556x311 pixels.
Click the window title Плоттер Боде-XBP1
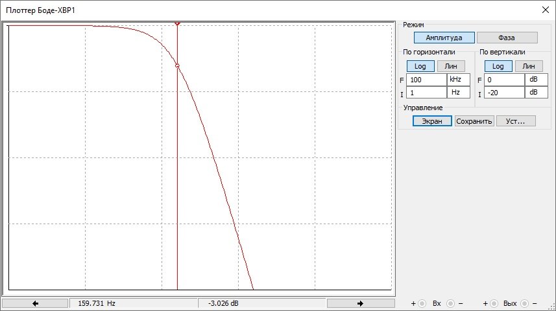(40, 10)
